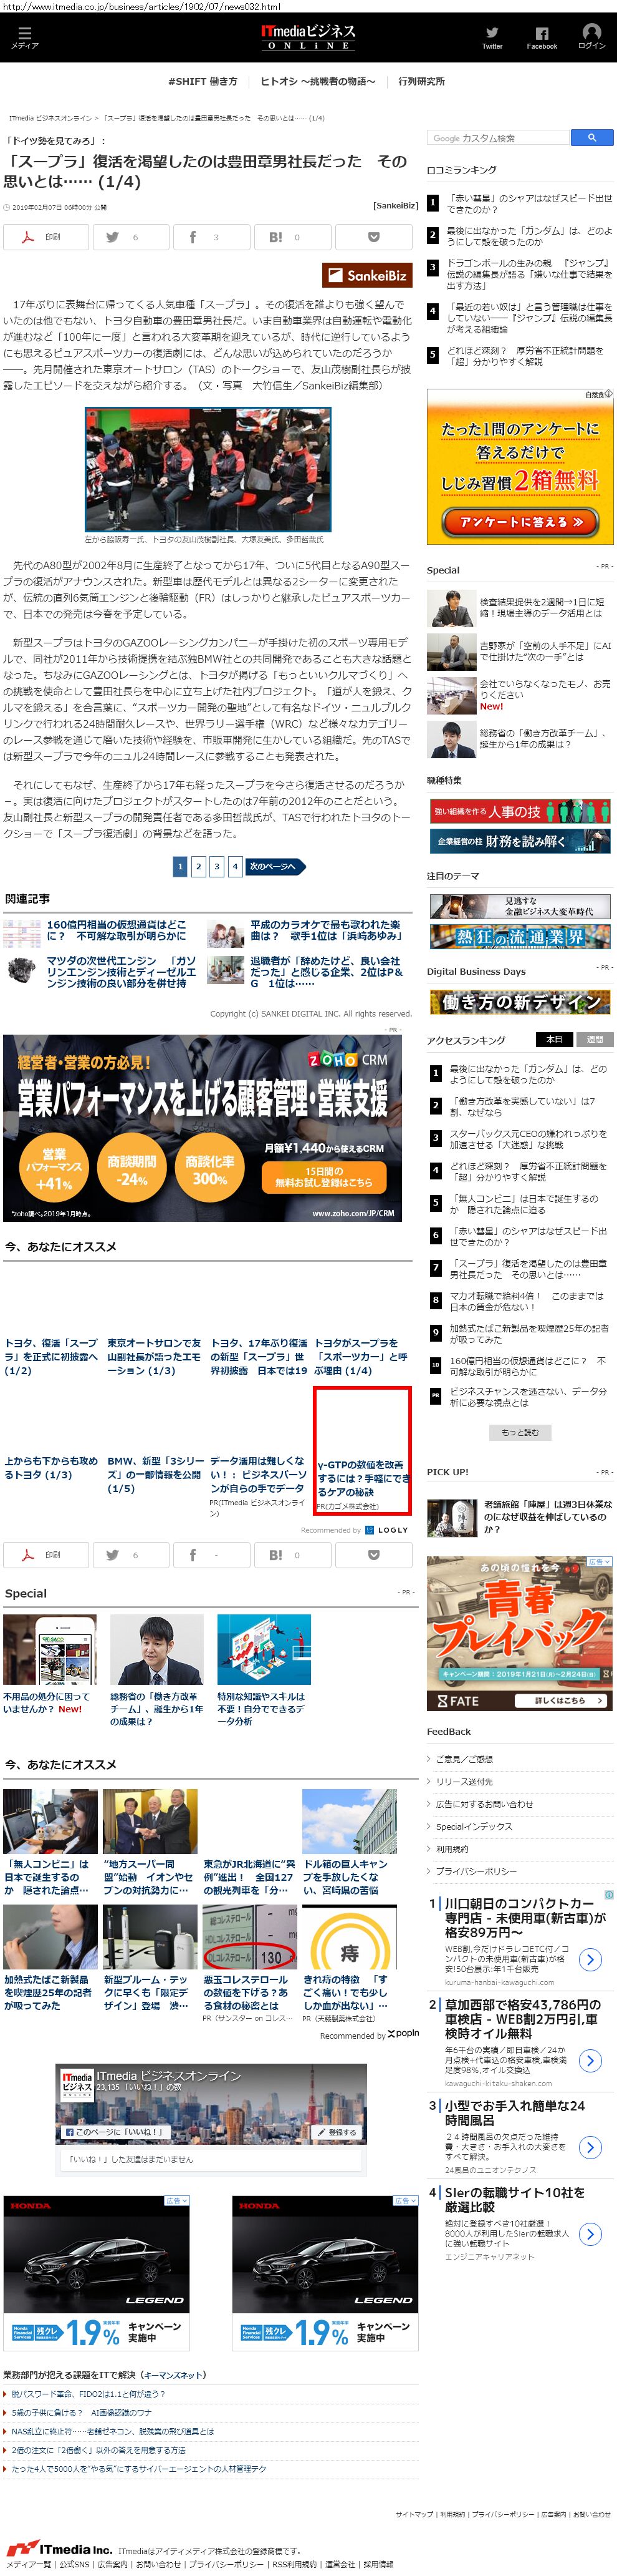
Task: Click the ログイン user icon
Action: pos(591,36)
